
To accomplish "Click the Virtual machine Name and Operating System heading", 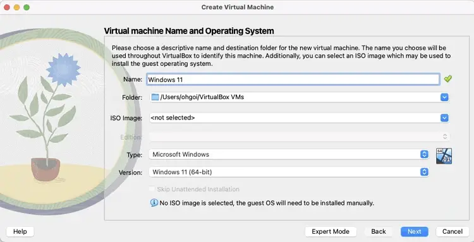I will [189, 31].
